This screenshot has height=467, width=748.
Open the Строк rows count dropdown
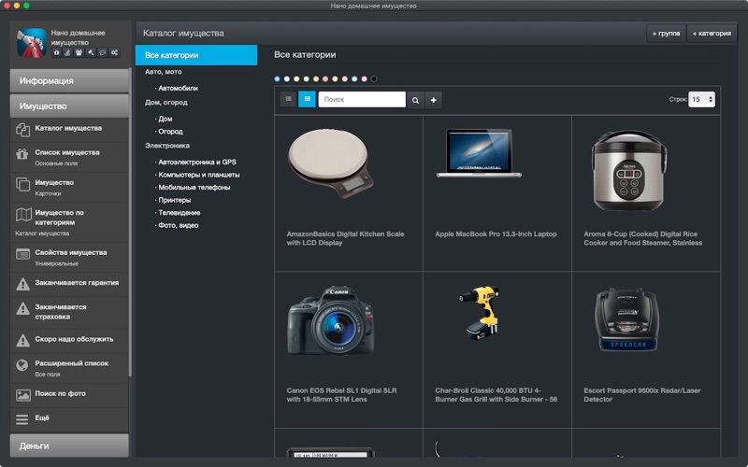pyautogui.click(x=701, y=99)
